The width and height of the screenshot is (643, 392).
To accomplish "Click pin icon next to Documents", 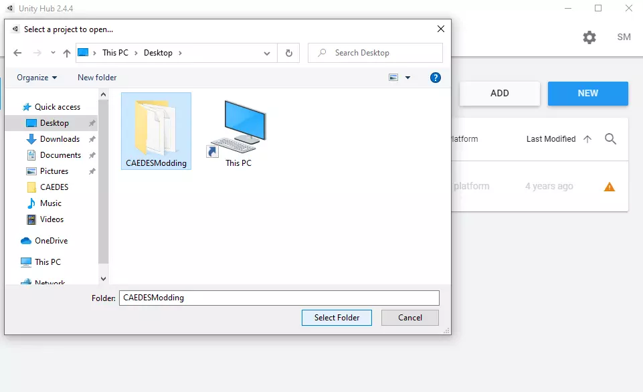I will click(x=92, y=155).
